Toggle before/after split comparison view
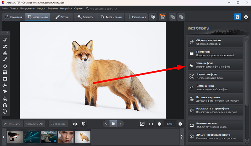 [83, 124]
